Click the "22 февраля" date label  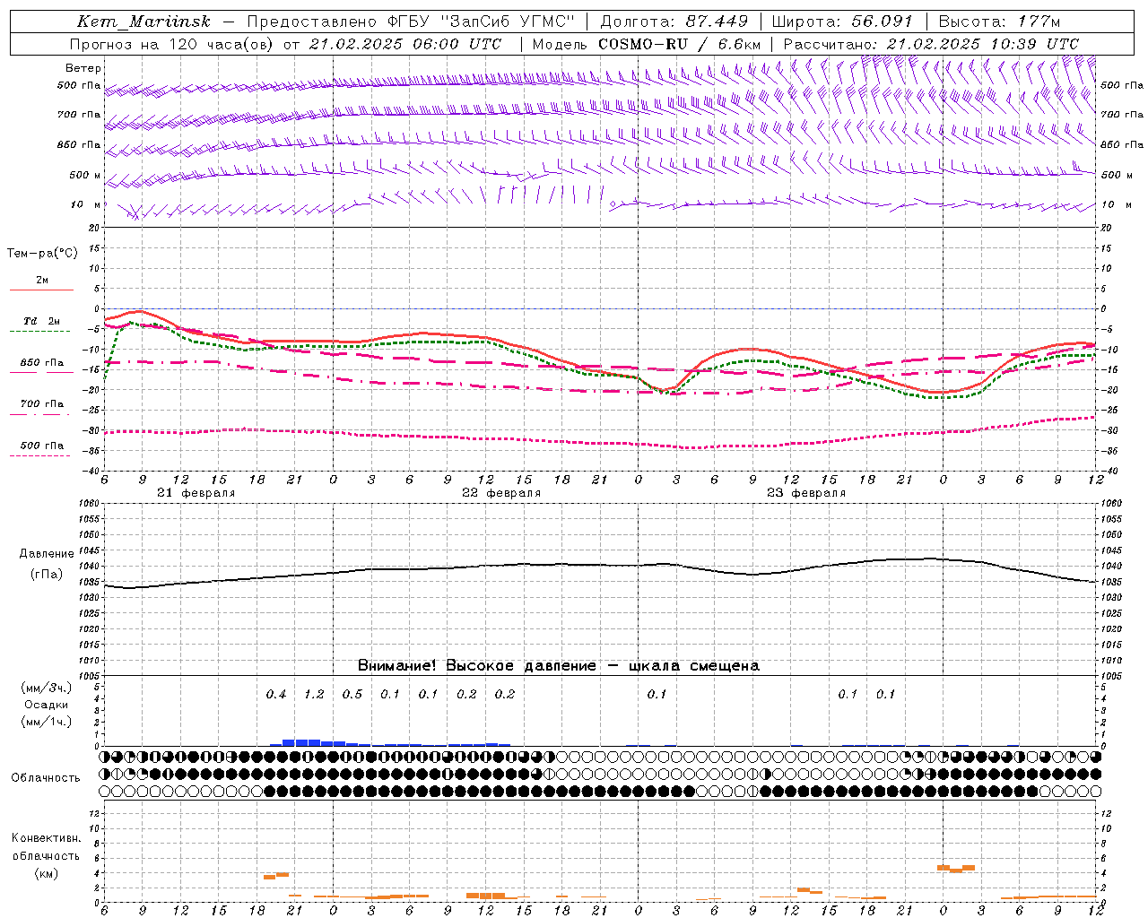[x=501, y=493]
